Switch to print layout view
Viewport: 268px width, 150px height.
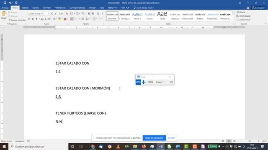click(x=229, y=141)
